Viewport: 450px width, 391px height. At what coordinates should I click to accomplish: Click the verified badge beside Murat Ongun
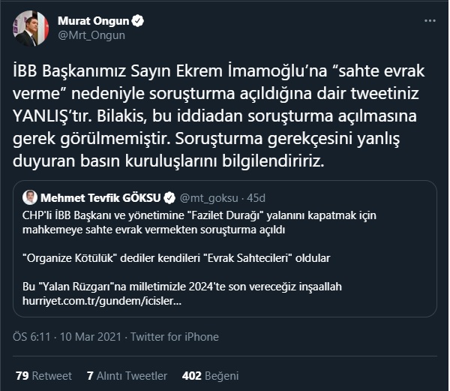(137, 20)
